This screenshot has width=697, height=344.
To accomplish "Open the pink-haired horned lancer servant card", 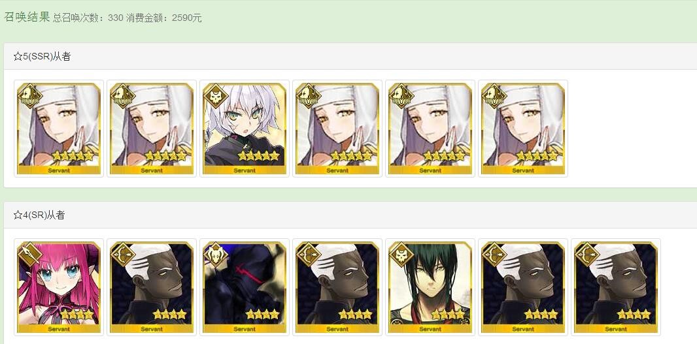I will click(59, 287).
